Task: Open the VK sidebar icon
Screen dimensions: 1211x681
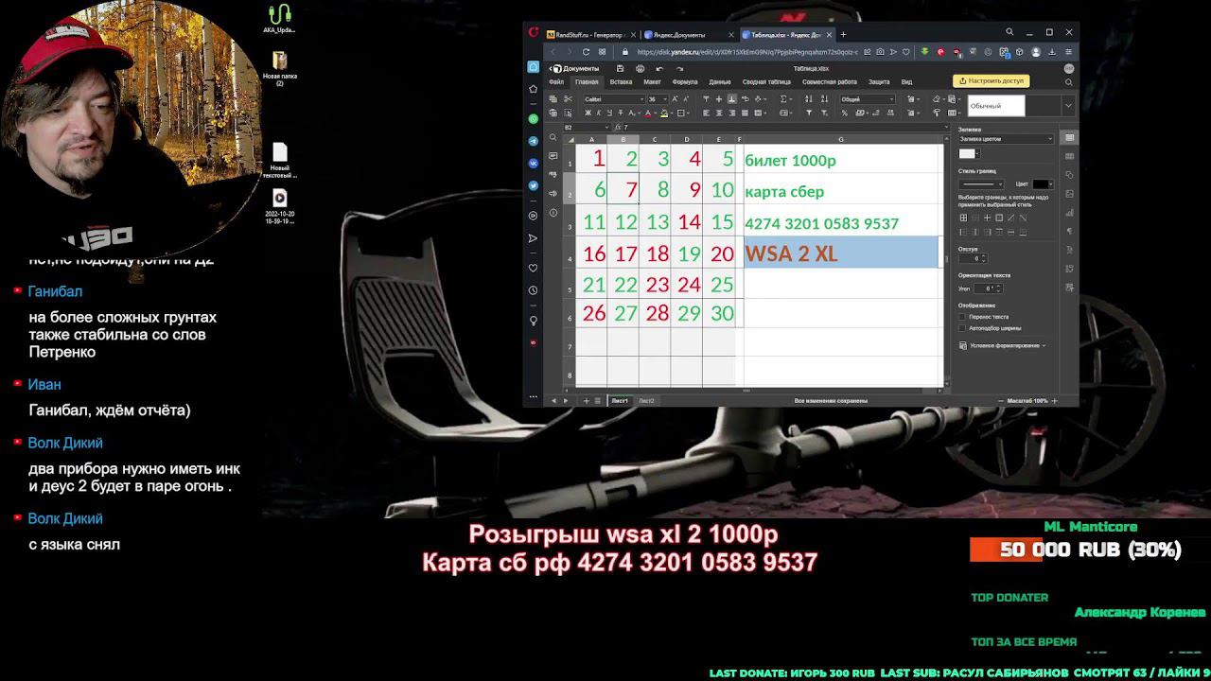Action: [x=534, y=163]
